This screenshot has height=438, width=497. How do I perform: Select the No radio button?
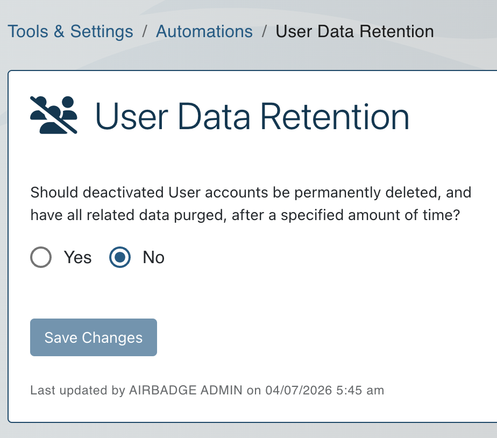[x=120, y=258]
